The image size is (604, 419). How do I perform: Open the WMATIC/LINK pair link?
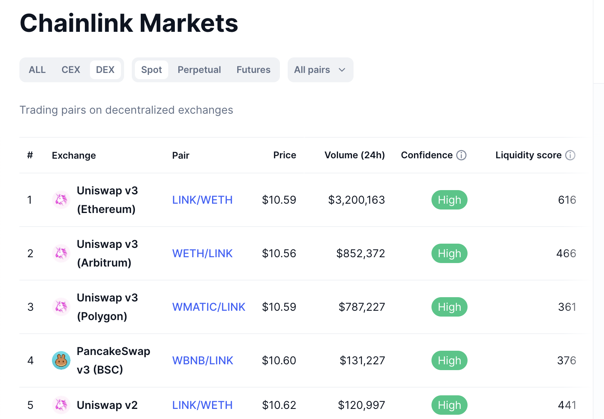click(x=209, y=307)
